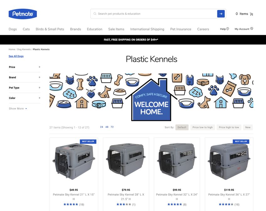Click Best Seller badge on $119.95 kennel

(241, 141)
